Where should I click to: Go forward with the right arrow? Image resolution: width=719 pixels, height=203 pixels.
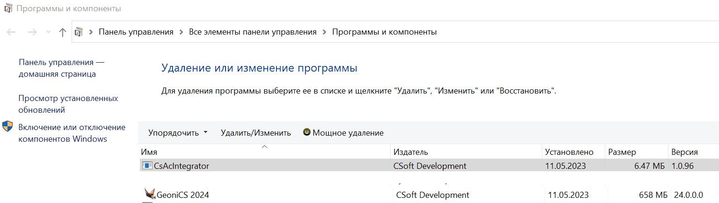coord(32,32)
